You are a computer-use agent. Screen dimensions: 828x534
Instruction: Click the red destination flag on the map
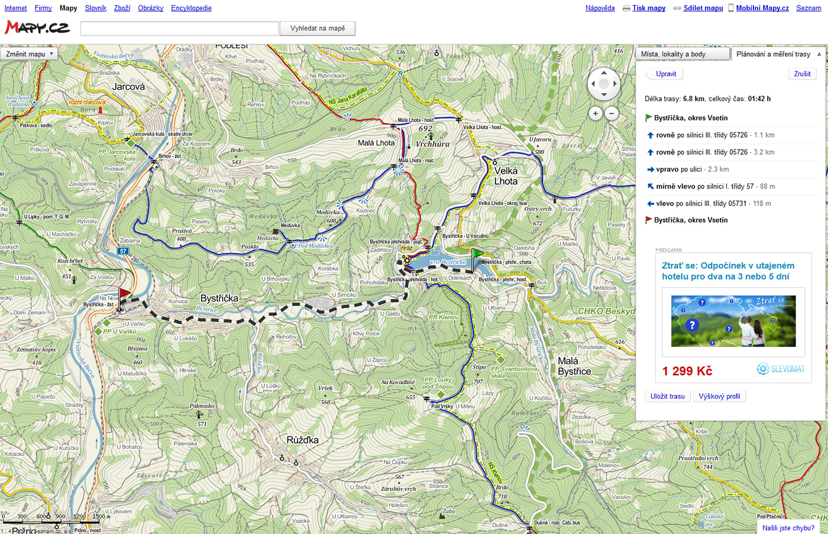pyautogui.click(x=124, y=294)
